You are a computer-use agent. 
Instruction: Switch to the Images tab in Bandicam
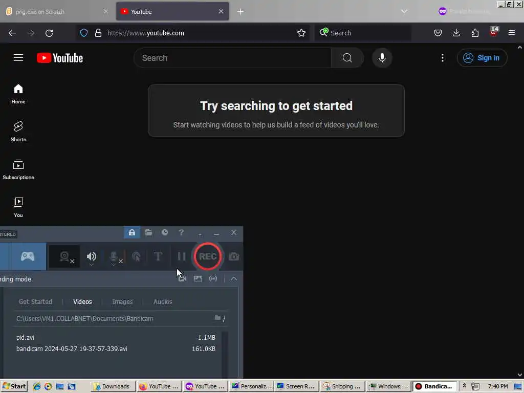pyautogui.click(x=123, y=301)
